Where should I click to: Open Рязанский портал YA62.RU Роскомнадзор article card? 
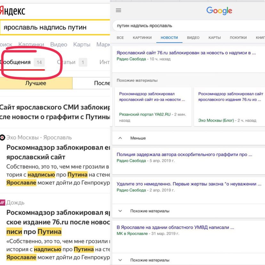tap(153, 107)
